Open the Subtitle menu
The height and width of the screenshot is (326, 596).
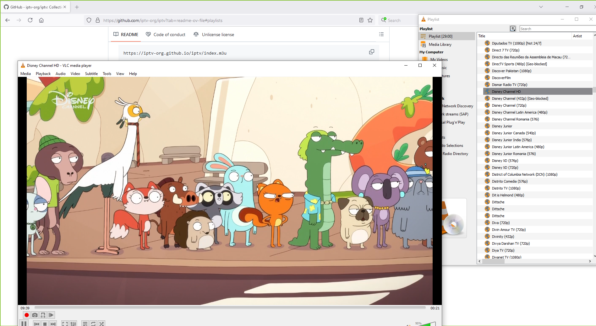point(91,74)
